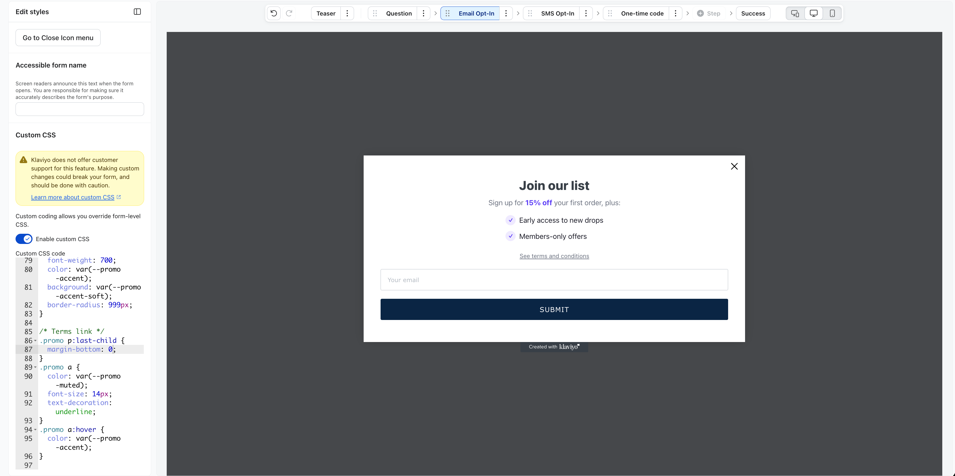This screenshot has width=955, height=476.
Task: Click the /* Terms link */ comment line
Action: (71, 332)
